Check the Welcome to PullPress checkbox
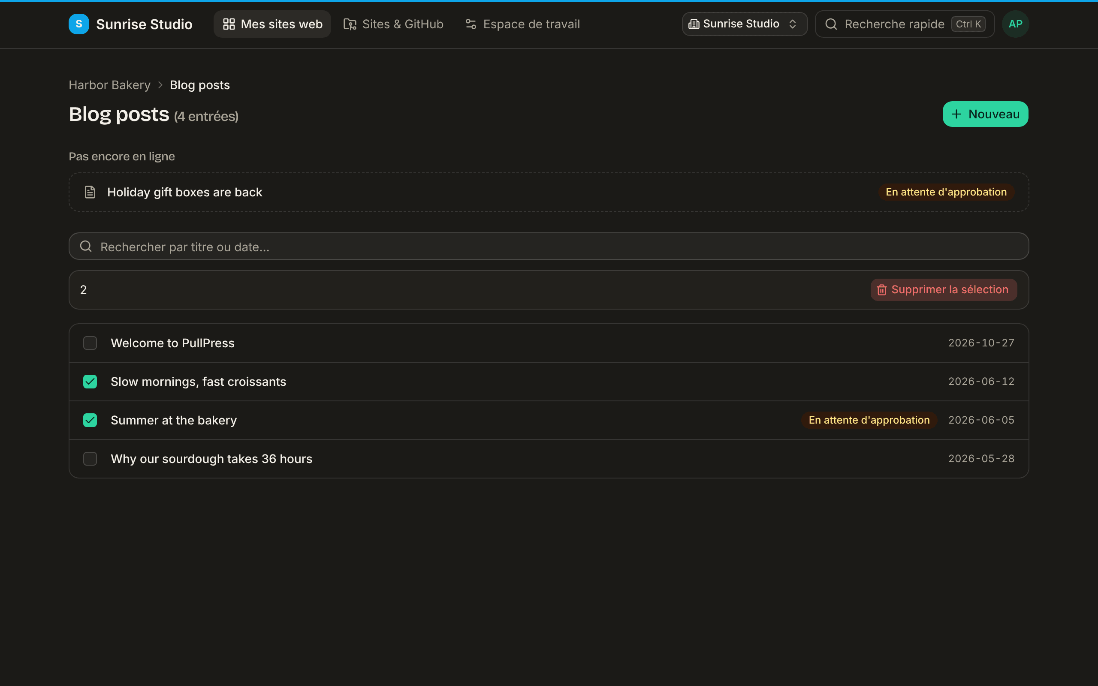Image resolution: width=1098 pixels, height=686 pixels. (x=90, y=343)
